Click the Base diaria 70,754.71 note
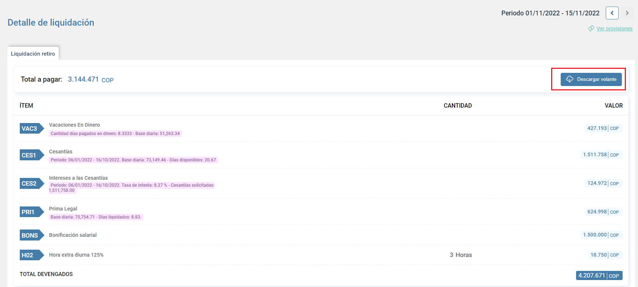The image size is (638, 287). point(96,217)
